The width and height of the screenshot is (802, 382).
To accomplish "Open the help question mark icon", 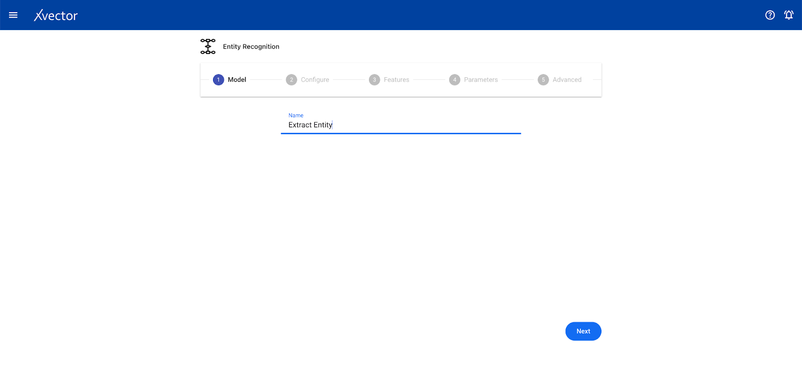I will 770,15.
